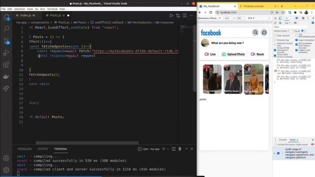Open the Default levels dropdown

click(x=282, y=31)
